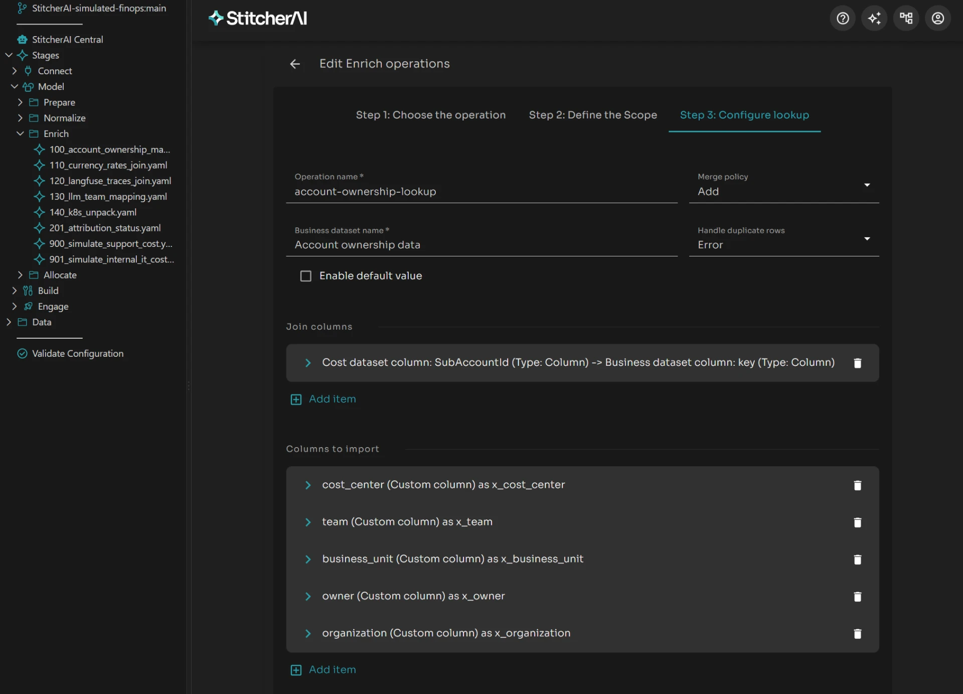Image resolution: width=963 pixels, height=694 pixels.
Task: Click the Connect plug icon
Action: point(28,71)
